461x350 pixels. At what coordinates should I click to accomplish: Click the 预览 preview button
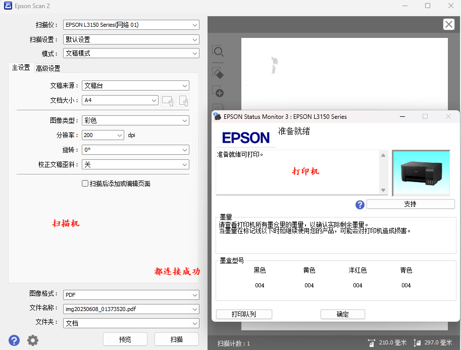125,339
